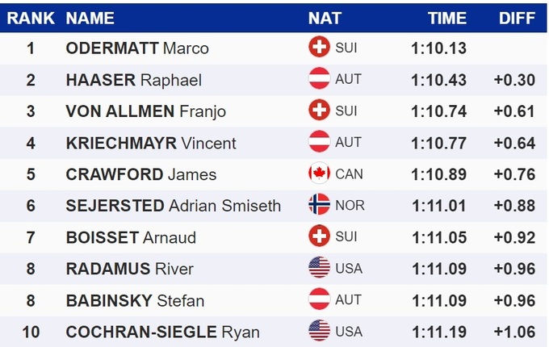Click the Austrian flag next to Babinsky
Image resolution: width=549 pixels, height=347 pixels.
(x=320, y=299)
